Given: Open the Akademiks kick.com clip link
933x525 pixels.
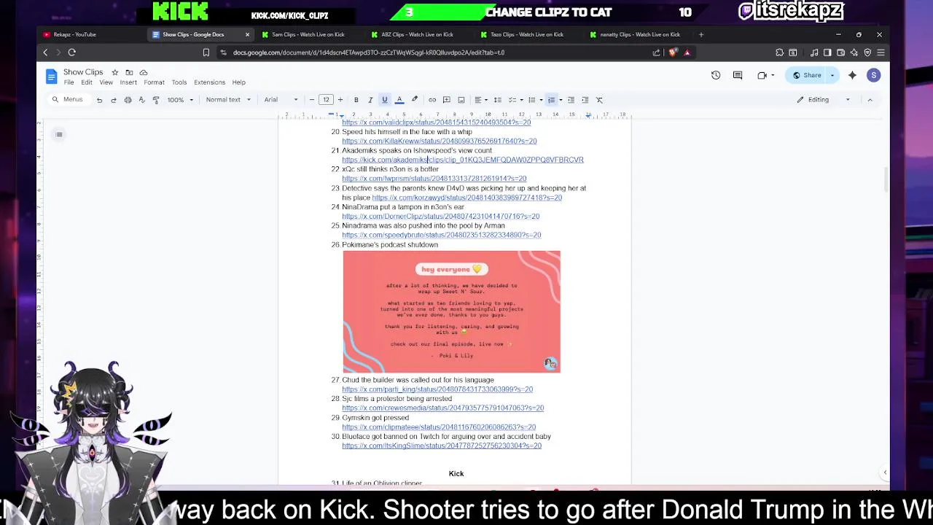Looking at the screenshot, I should (463, 160).
